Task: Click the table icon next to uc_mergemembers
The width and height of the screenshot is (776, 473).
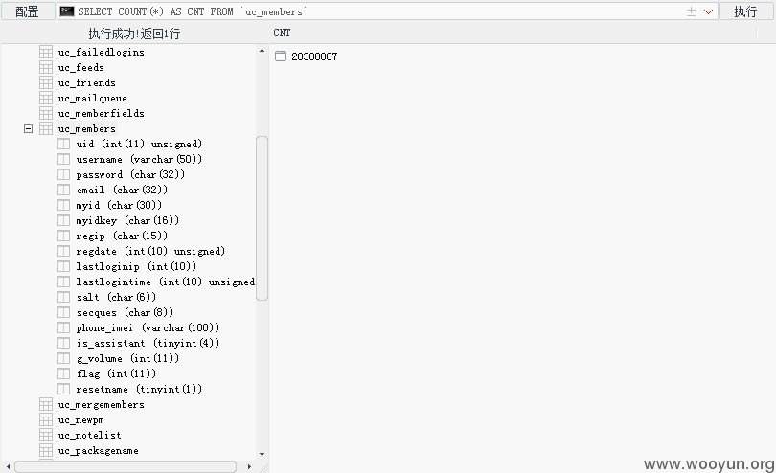Action: click(46, 405)
